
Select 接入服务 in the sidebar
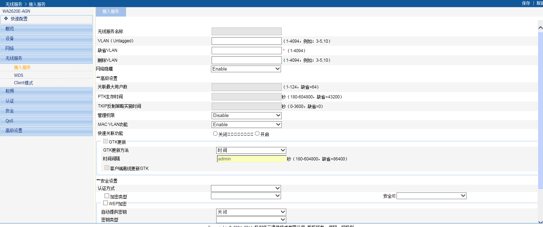point(22,67)
